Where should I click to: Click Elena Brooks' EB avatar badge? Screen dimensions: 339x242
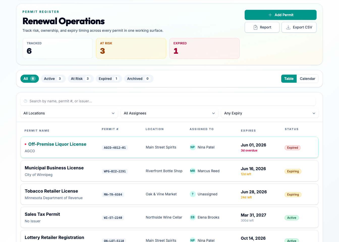(x=192, y=217)
